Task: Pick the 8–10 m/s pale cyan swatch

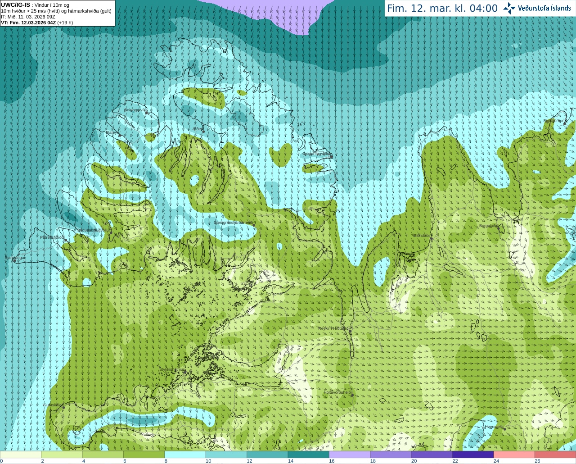Action: coord(185,455)
